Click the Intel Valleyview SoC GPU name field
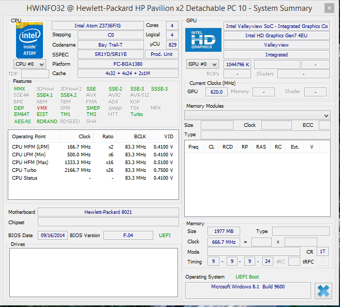Viewport: 340px width, 307px height. coord(276,26)
